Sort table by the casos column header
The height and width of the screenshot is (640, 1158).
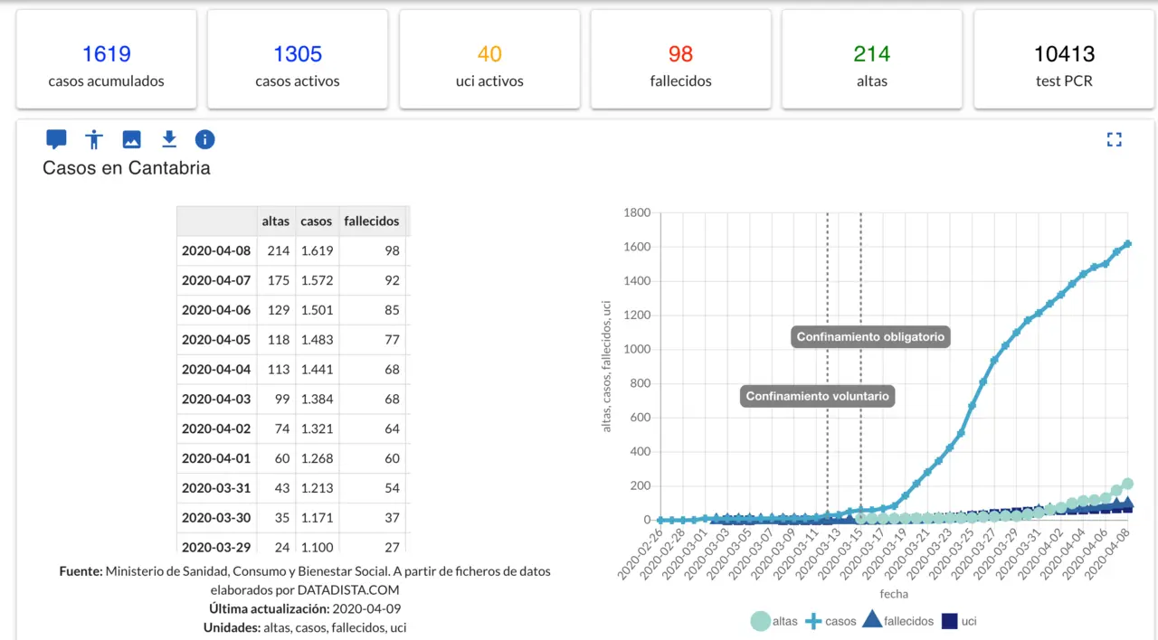tap(317, 221)
